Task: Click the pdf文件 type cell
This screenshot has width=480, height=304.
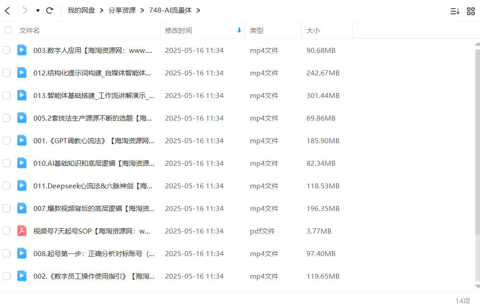Action: [x=262, y=231]
